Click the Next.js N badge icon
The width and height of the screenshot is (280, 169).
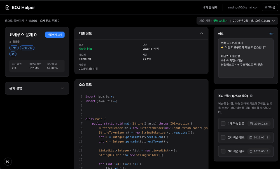8,162
